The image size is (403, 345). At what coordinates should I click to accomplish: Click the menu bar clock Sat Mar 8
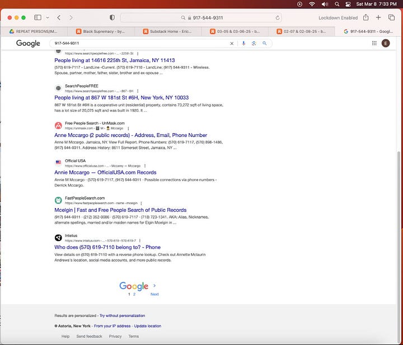pos(376,4)
